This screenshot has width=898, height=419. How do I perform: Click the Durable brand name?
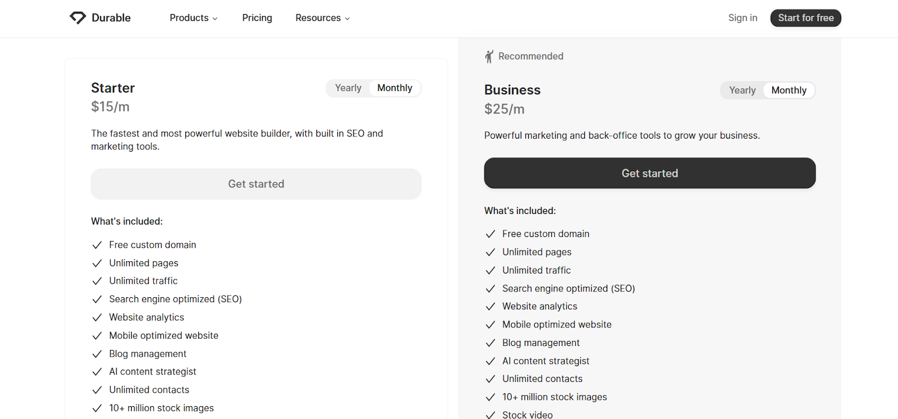coord(111,18)
